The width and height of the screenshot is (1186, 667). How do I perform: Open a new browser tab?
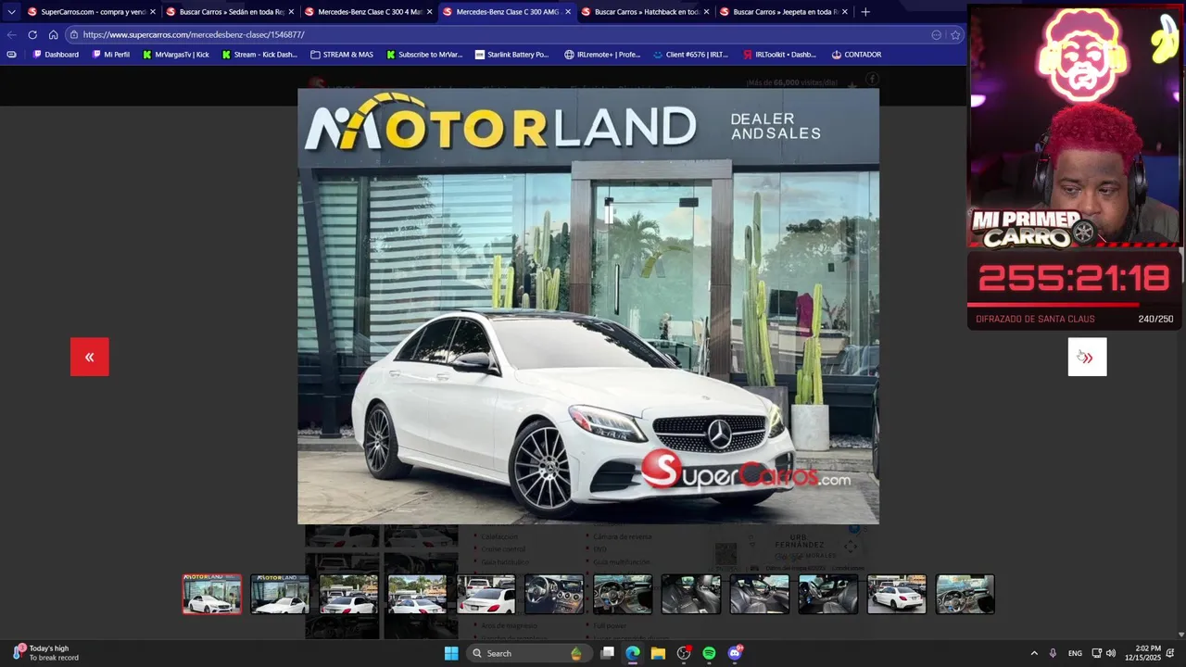click(x=865, y=12)
